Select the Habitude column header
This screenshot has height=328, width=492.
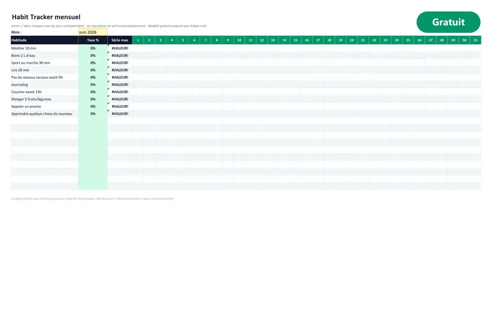coord(44,40)
